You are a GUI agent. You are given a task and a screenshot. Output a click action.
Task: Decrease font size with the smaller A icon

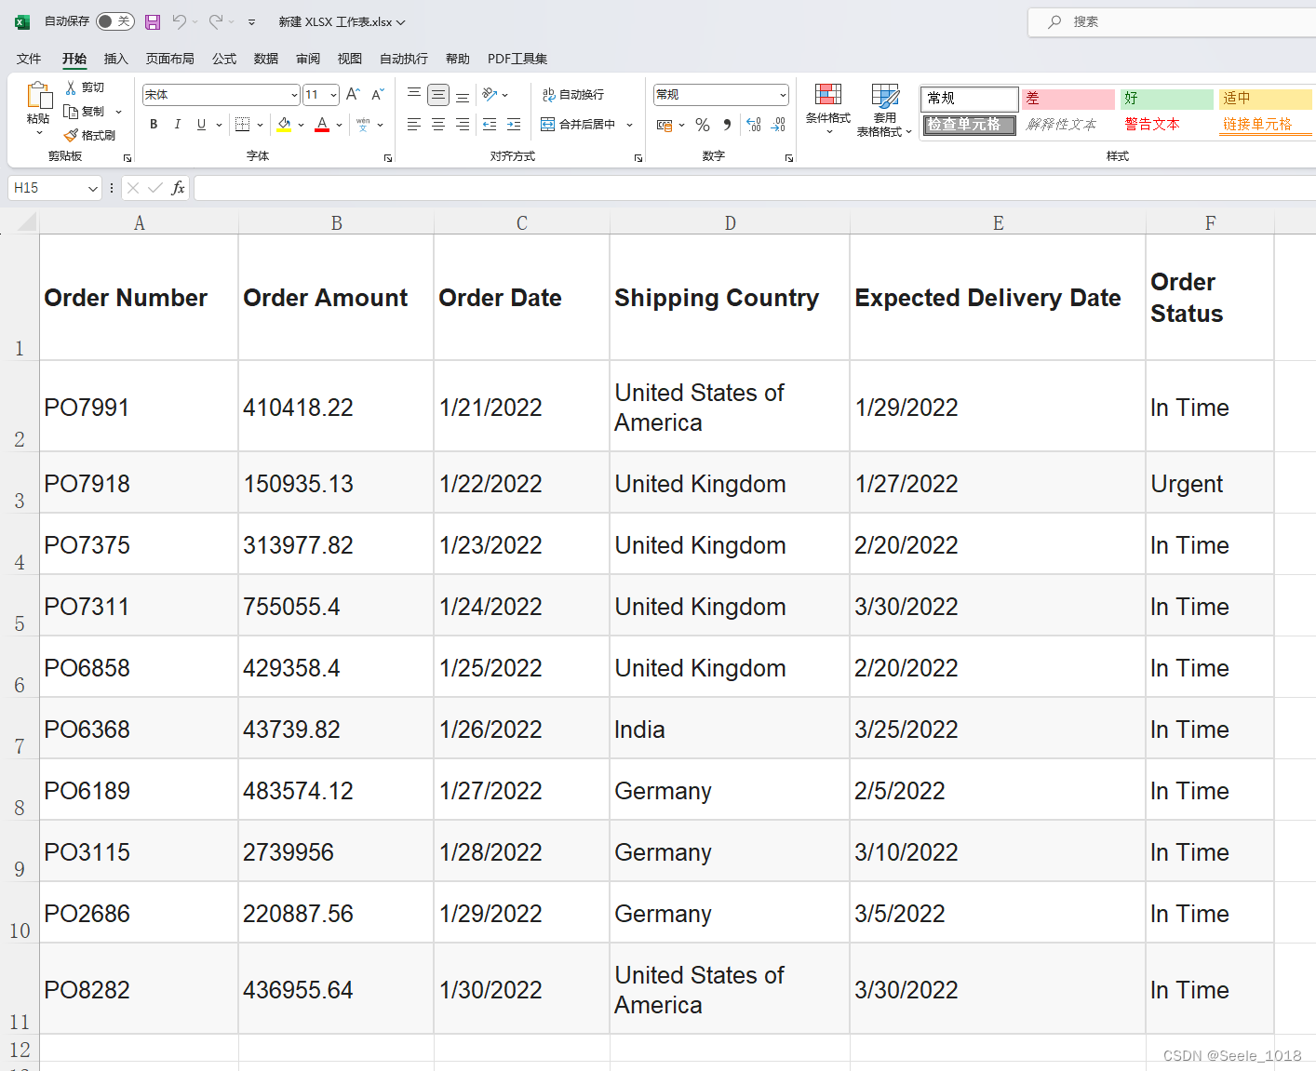tap(377, 94)
